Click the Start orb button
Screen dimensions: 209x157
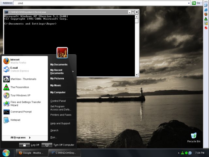tap(6, 153)
